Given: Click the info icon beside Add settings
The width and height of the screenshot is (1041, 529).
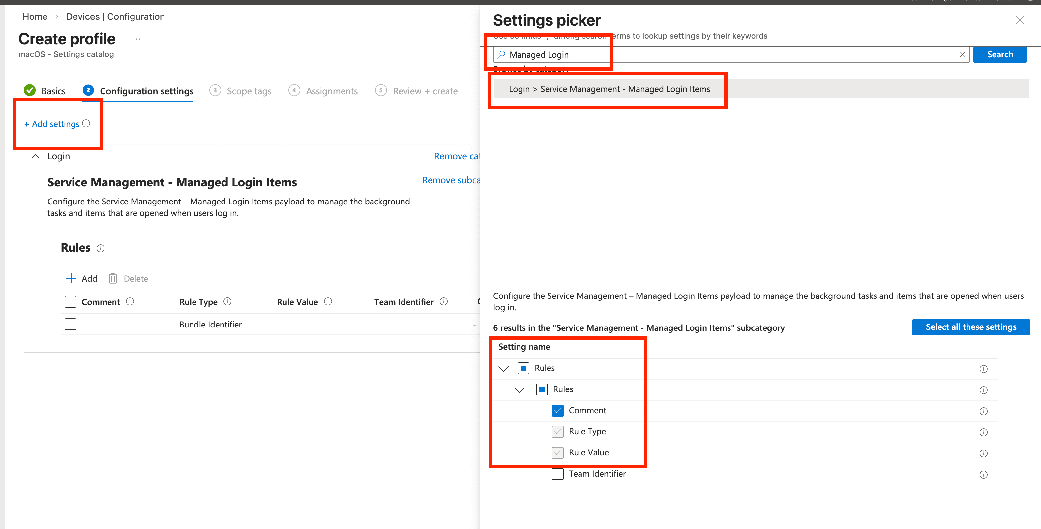Looking at the screenshot, I should [86, 124].
